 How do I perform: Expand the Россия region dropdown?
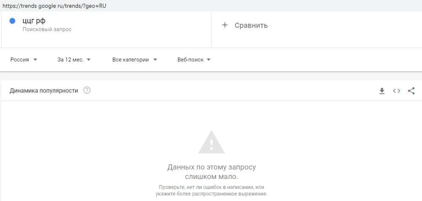[x=24, y=60]
